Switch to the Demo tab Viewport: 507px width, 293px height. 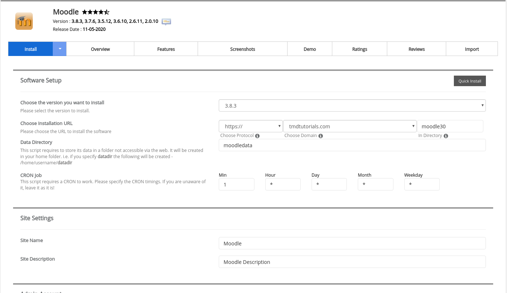310,49
